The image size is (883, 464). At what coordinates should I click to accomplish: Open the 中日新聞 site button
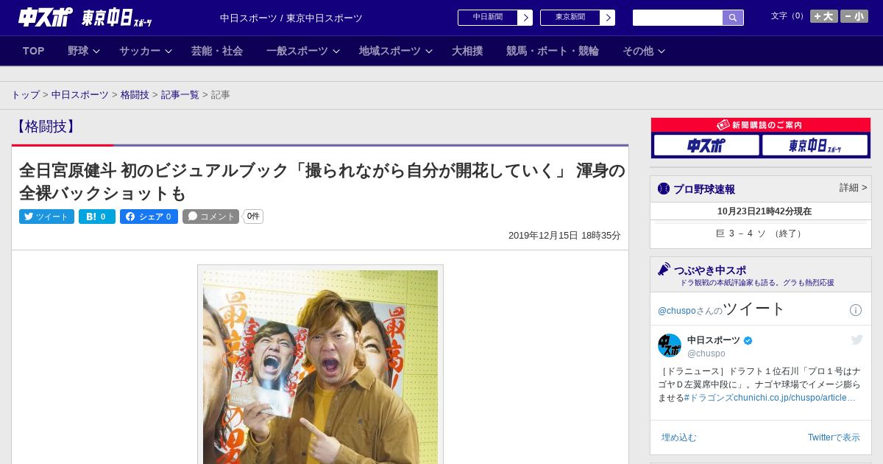(495, 18)
